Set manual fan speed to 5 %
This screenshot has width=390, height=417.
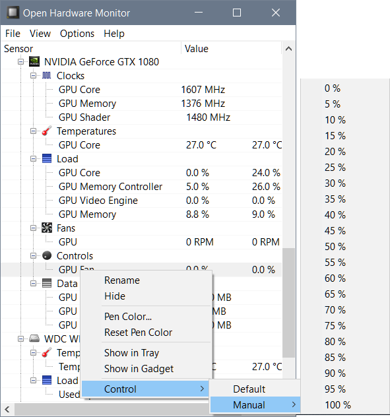345,104
